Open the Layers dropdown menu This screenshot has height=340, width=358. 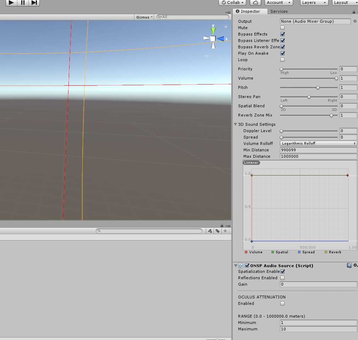(x=314, y=2)
